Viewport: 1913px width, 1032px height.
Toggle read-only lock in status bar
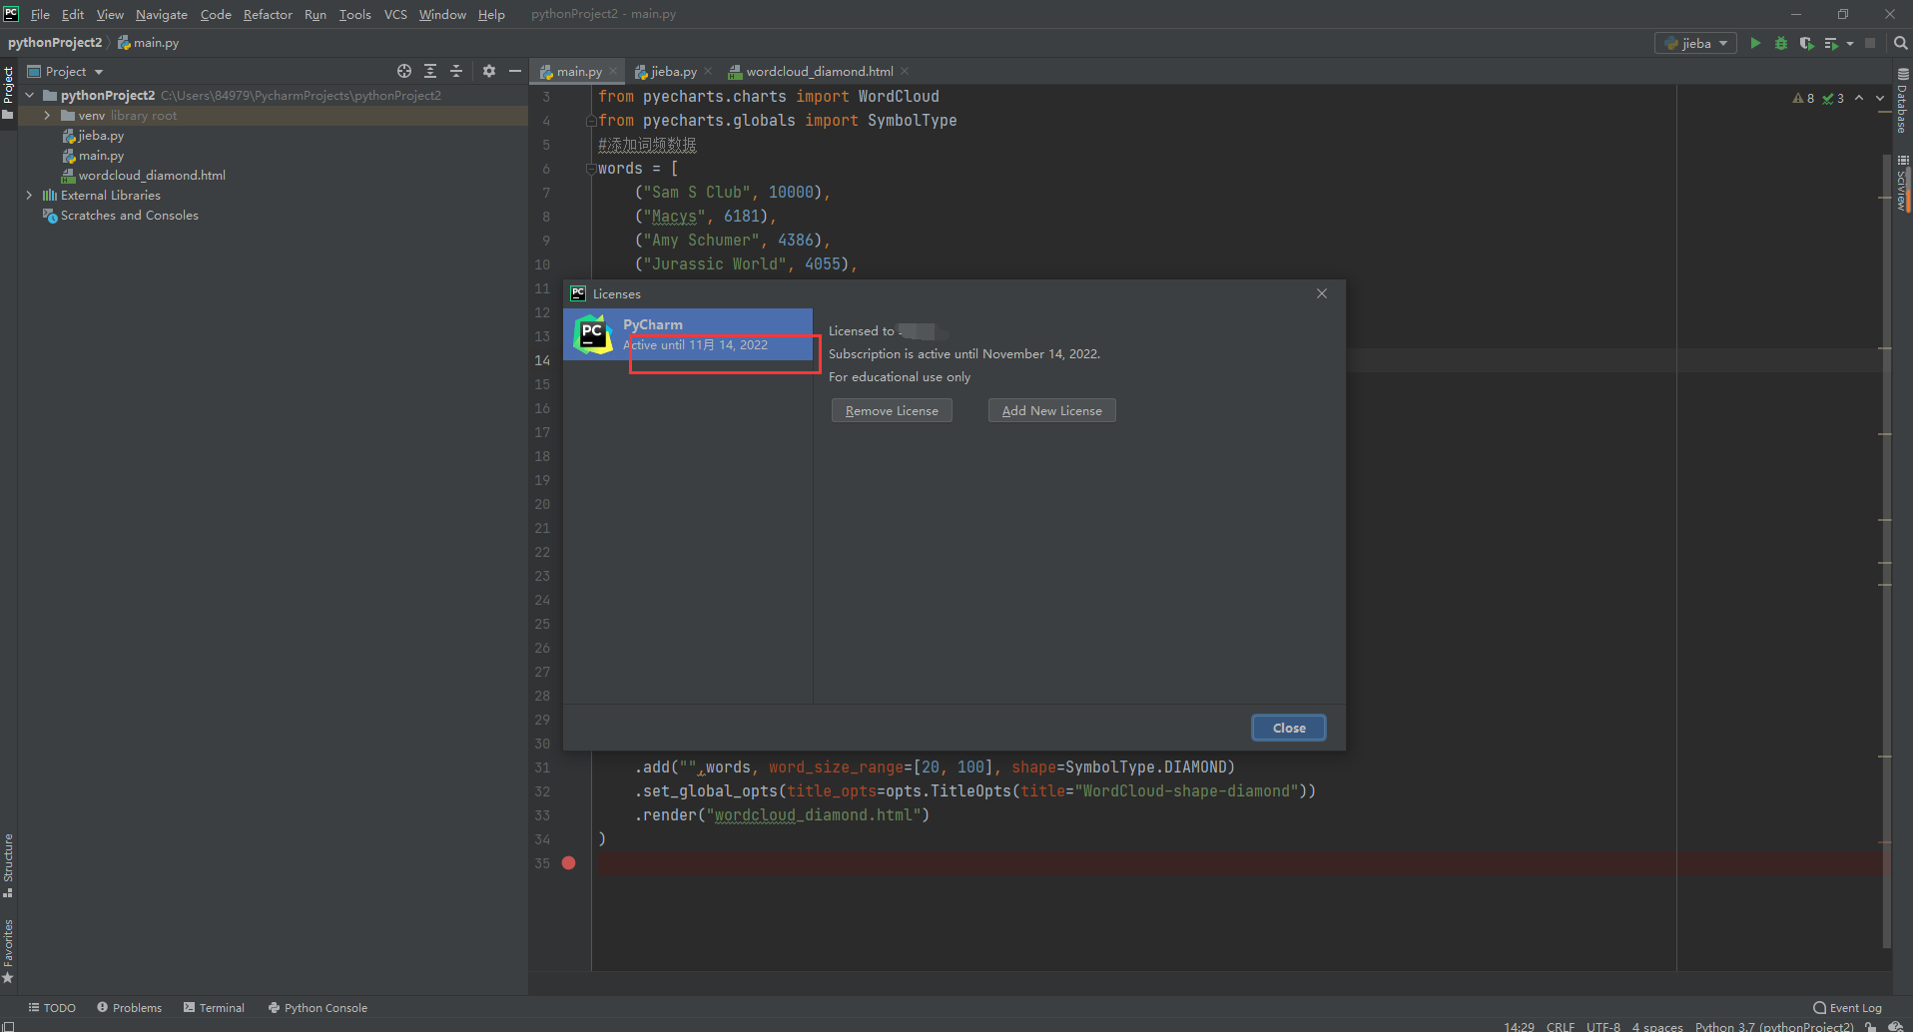[1870, 1026]
